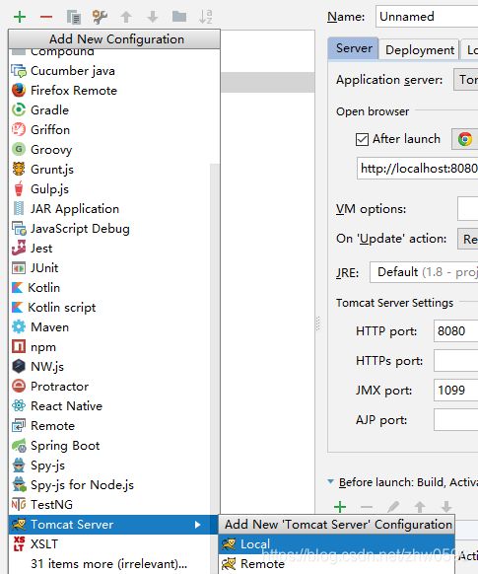This screenshot has height=574, width=478.
Task: Click the AJP port field
Action: point(455,420)
